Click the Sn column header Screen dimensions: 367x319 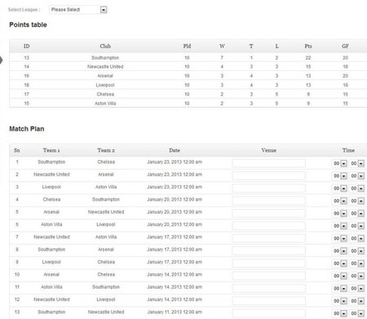pyautogui.click(x=17, y=150)
